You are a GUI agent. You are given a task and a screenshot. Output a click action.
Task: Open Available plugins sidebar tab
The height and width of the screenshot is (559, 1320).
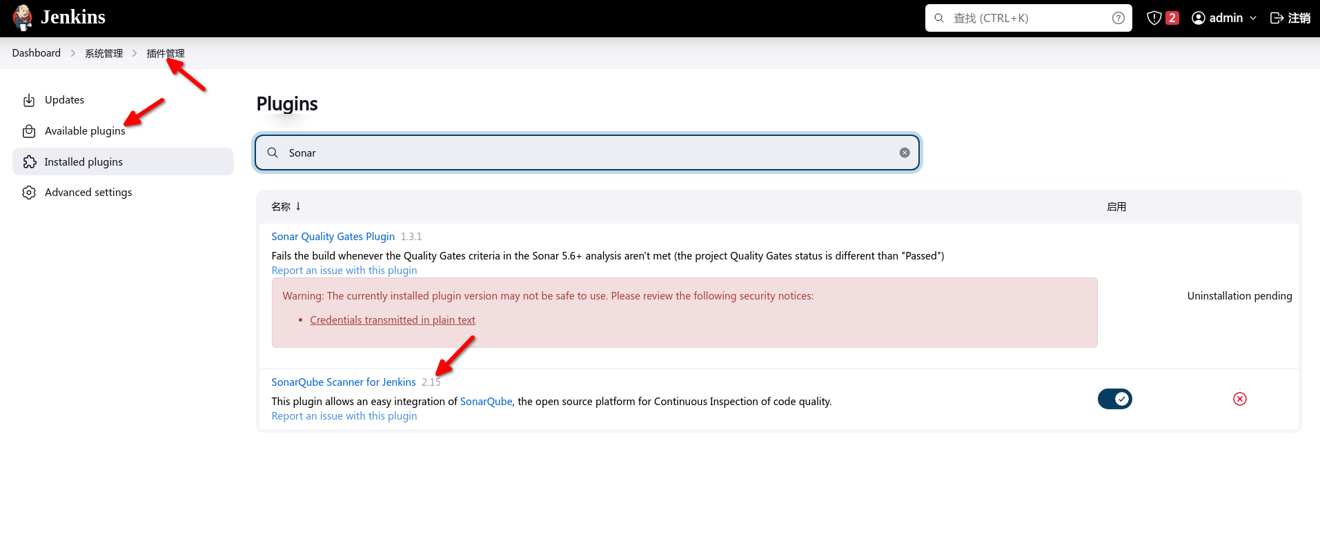tap(123, 131)
